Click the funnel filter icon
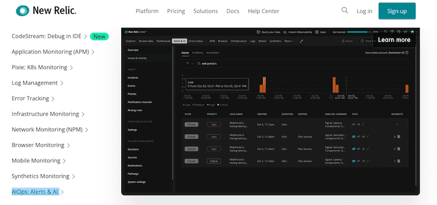Image resolution: width=437 pixels, height=205 pixels. pos(187,63)
